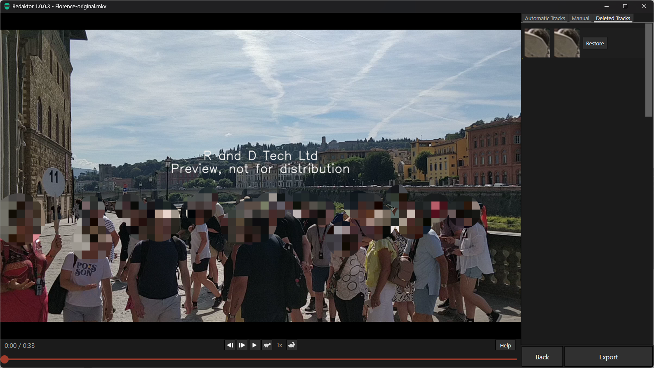Select second deleted track thumbnail
This screenshot has height=368, width=654.
tap(567, 43)
